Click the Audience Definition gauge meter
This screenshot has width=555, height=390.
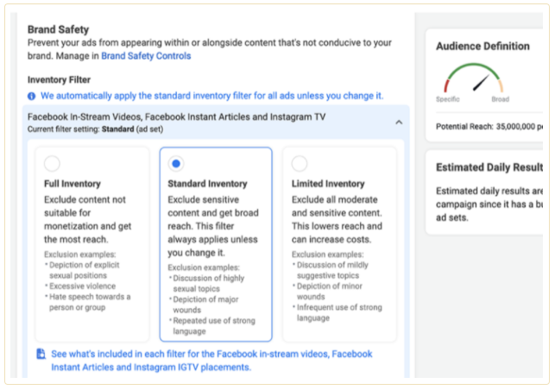474,78
